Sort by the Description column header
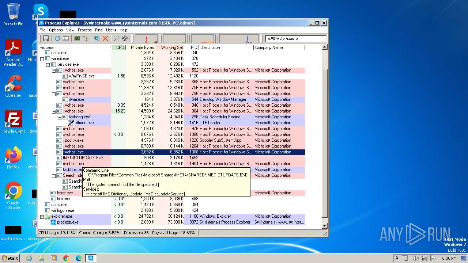This screenshot has width=468, height=263. click(226, 47)
